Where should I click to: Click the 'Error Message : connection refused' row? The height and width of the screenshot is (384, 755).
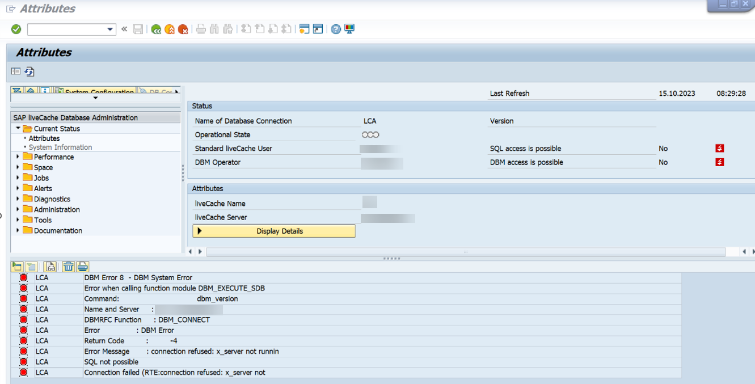346,352
